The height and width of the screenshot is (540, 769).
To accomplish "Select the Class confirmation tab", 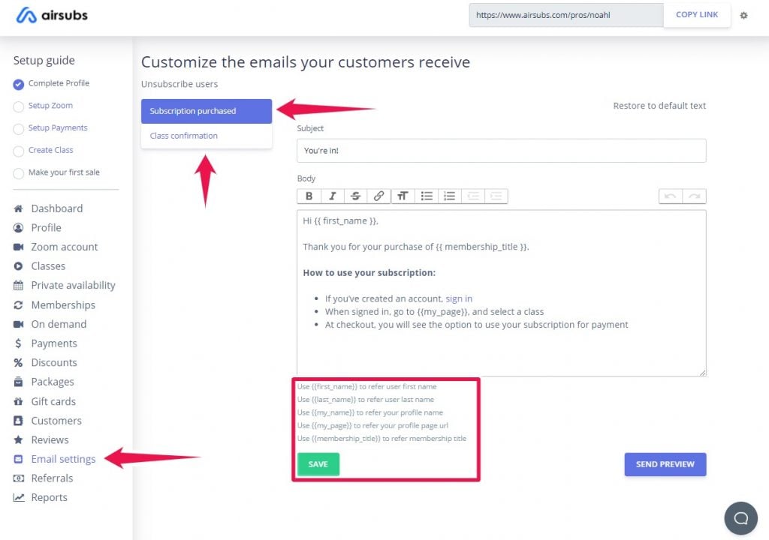I will coord(207,136).
